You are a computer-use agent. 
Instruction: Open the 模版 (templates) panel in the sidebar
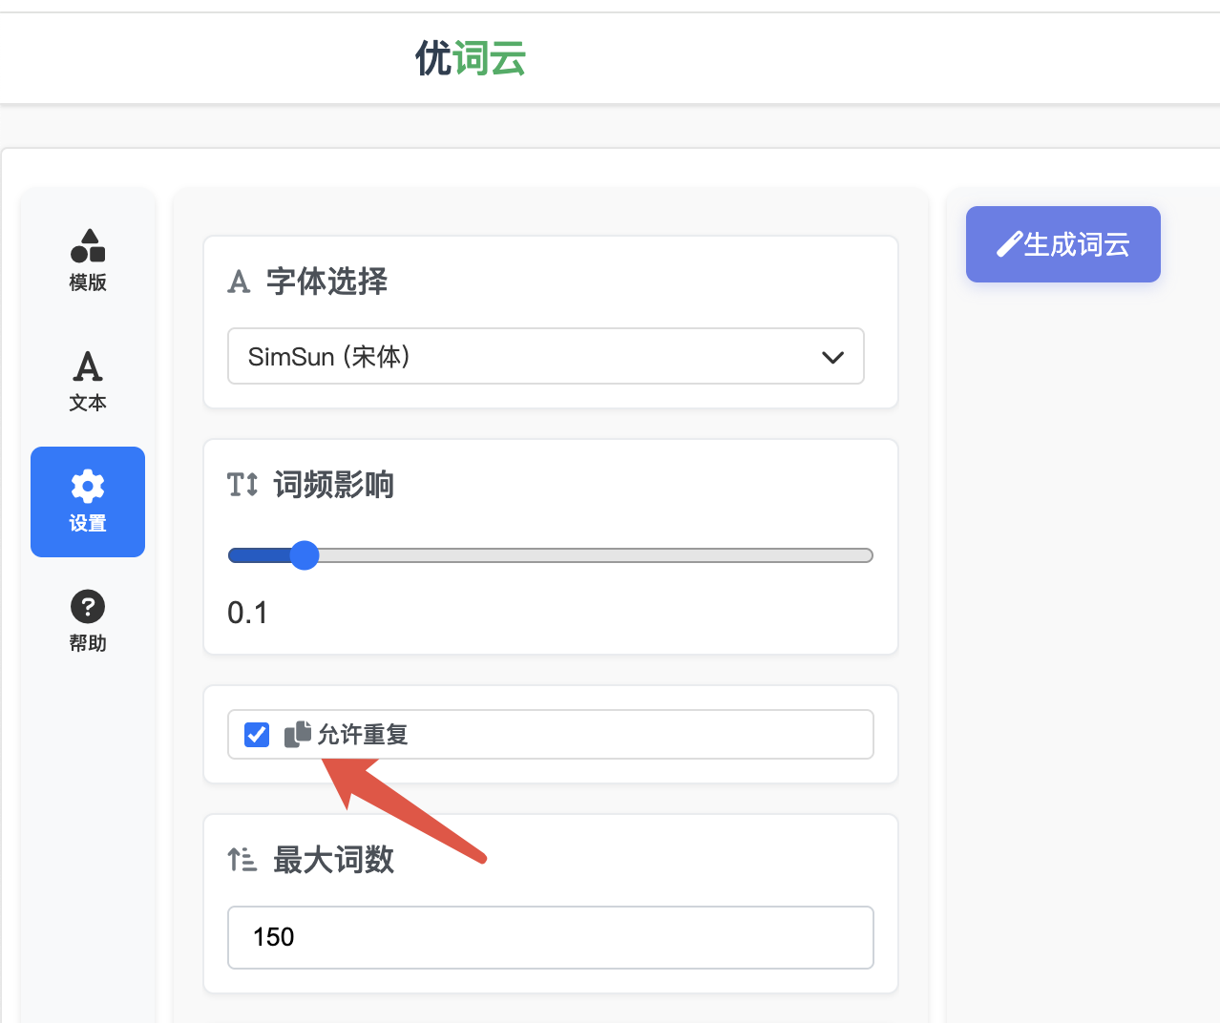click(x=87, y=260)
